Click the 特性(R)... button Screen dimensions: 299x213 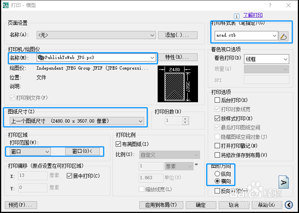178,57
